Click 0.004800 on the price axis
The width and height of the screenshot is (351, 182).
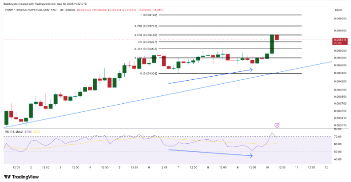[340, 58]
